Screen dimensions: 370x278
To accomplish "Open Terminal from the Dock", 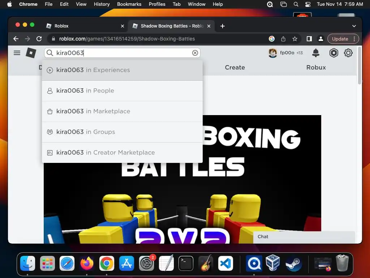I will [x=186, y=264].
